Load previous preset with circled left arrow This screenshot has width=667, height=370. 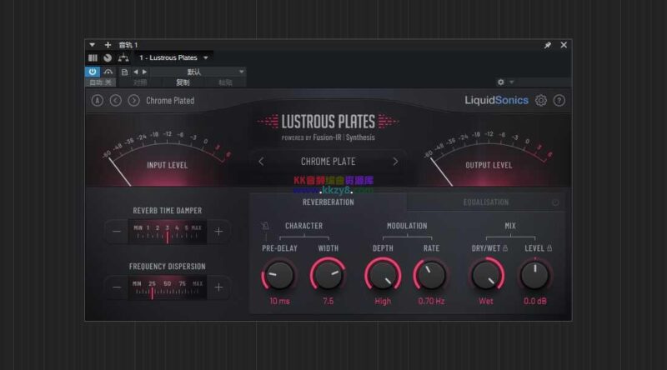click(x=116, y=101)
